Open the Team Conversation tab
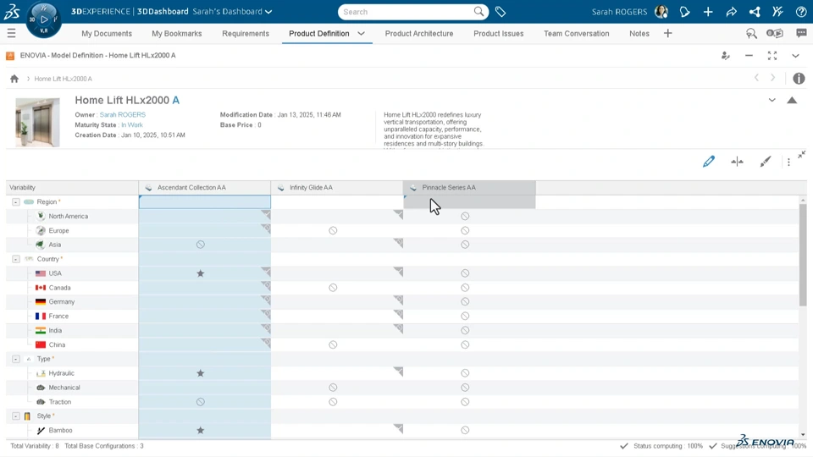The image size is (813, 457). tap(577, 33)
